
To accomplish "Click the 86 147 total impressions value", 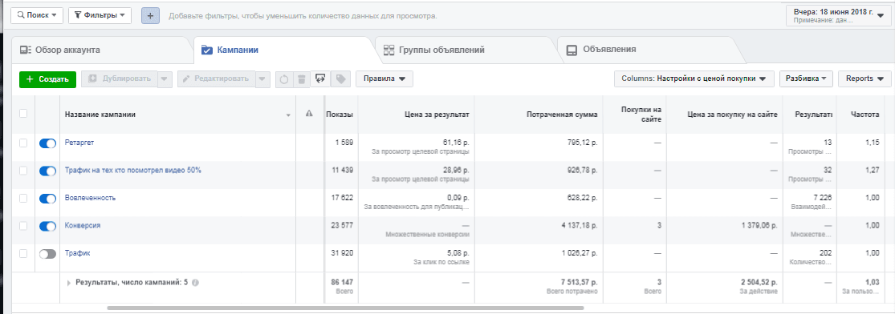I will [342, 282].
